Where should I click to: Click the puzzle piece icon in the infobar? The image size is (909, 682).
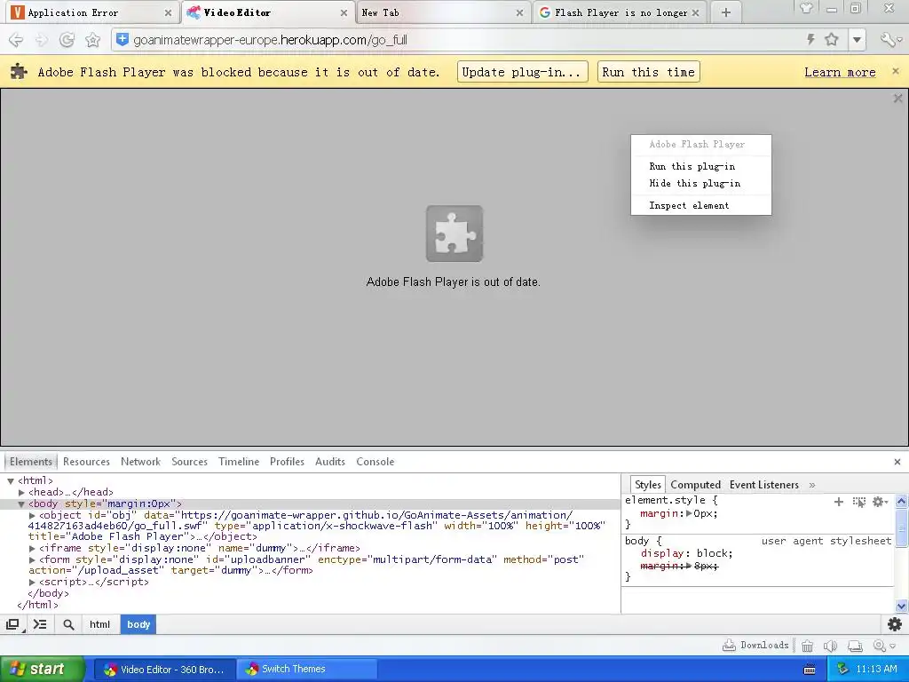[20, 71]
